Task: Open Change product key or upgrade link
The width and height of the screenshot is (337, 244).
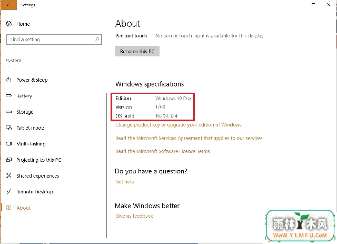Action: [179, 125]
